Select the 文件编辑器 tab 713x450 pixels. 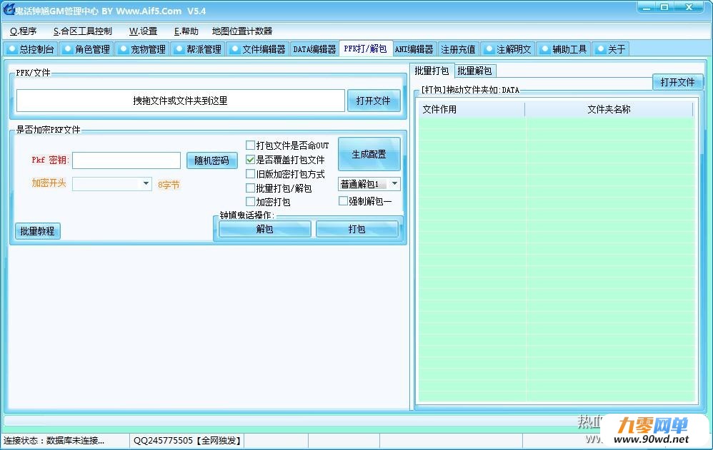click(258, 49)
